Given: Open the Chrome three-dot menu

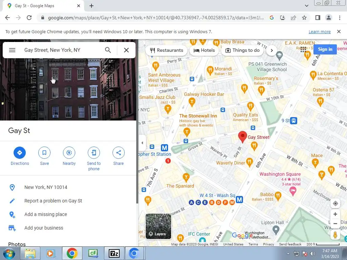Looking at the screenshot, I should 340,18.
